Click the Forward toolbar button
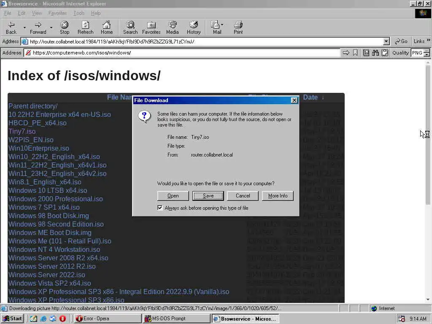 [38, 28]
